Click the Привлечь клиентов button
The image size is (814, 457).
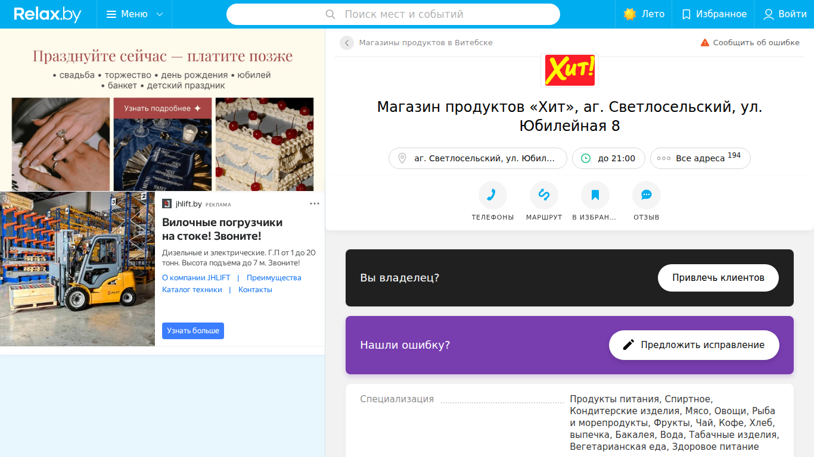point(718,278)
